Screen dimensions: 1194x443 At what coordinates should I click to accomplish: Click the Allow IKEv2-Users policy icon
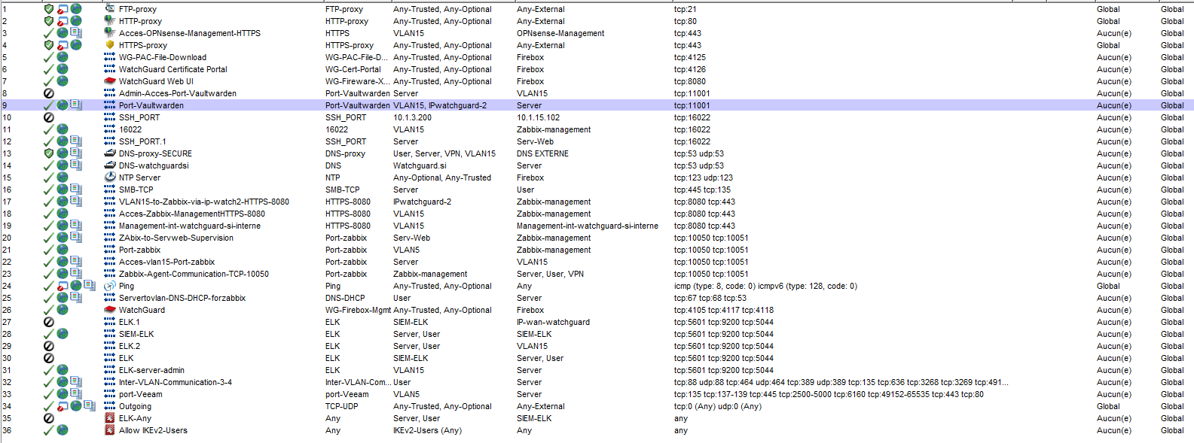click(x=110, y=430)
